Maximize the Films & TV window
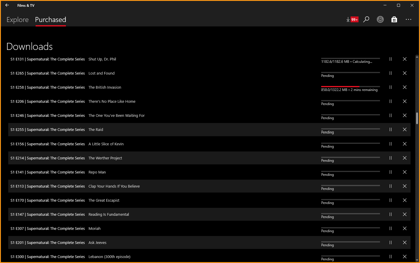420x263 pixels. (399, 5)
